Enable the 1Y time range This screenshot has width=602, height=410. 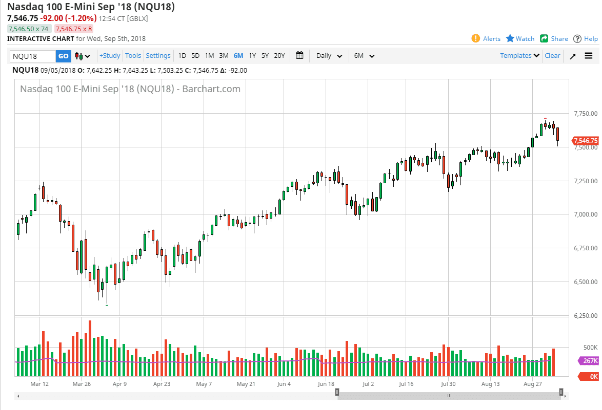click(251, 55)
